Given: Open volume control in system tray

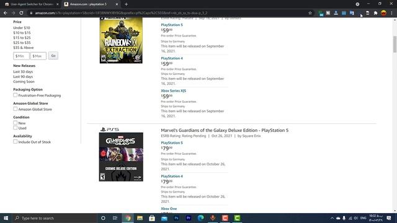Looking at the screenshot, I should (355, 218).
